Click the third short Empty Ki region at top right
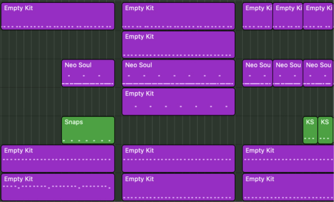The image size is (334, 202). [x=318, y=16]
